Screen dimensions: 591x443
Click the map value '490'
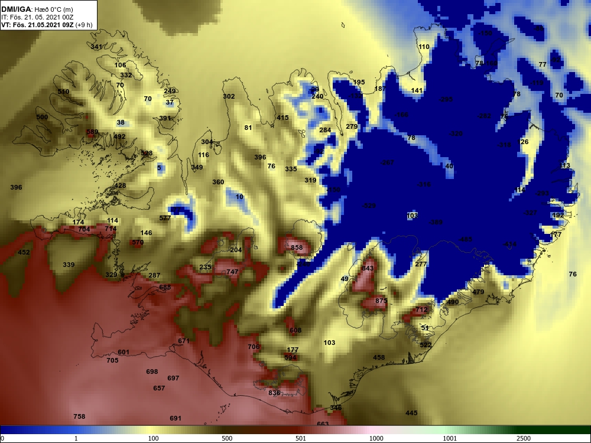[x=453, y=302]
